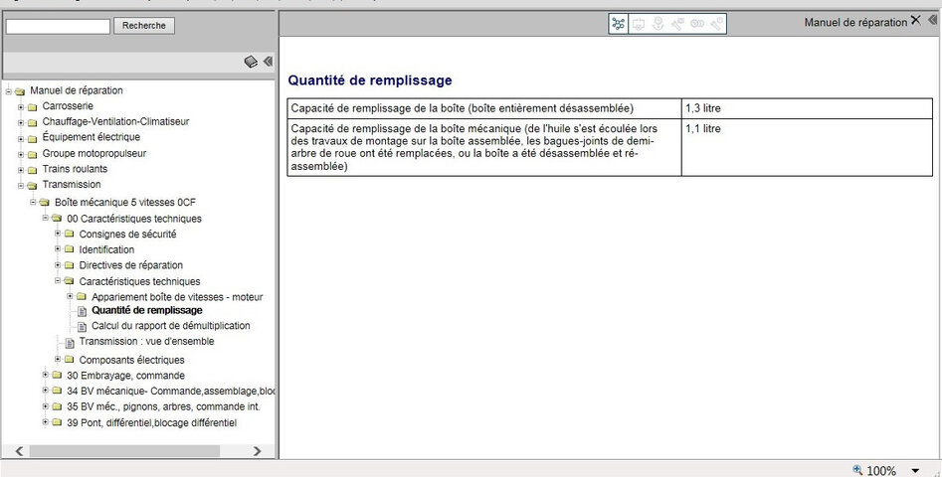942x477 pixels.
Task: Collapse the right panel using double-arrow icon
Action: [932, 21]
